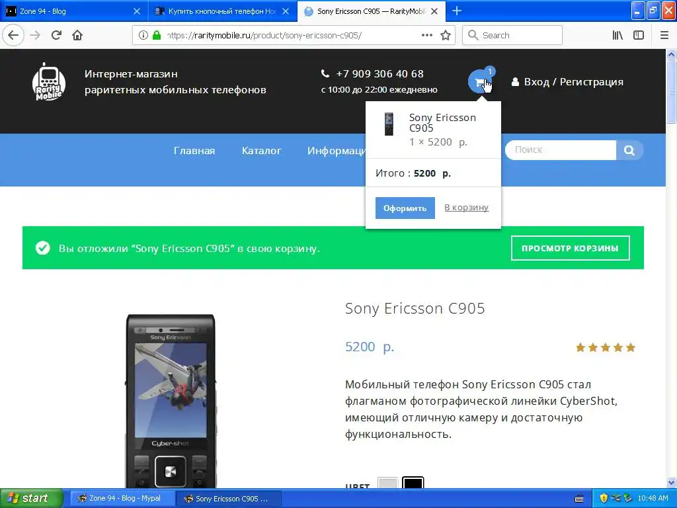Screen dimensions: 677x508
Task: Click the Оформить checkout button
Action: pos(405,208)
